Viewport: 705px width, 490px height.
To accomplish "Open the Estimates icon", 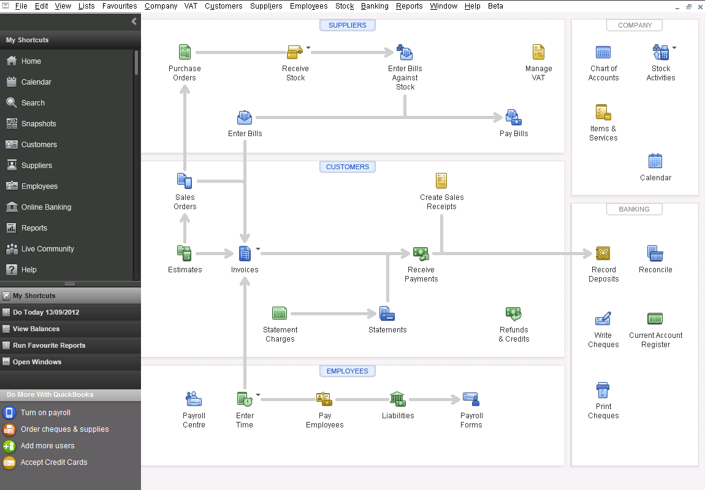I will [x=185, y=253].
